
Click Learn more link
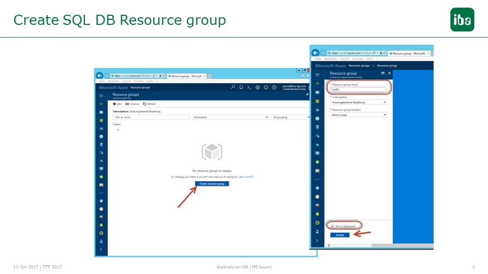[x=246, y=177]
